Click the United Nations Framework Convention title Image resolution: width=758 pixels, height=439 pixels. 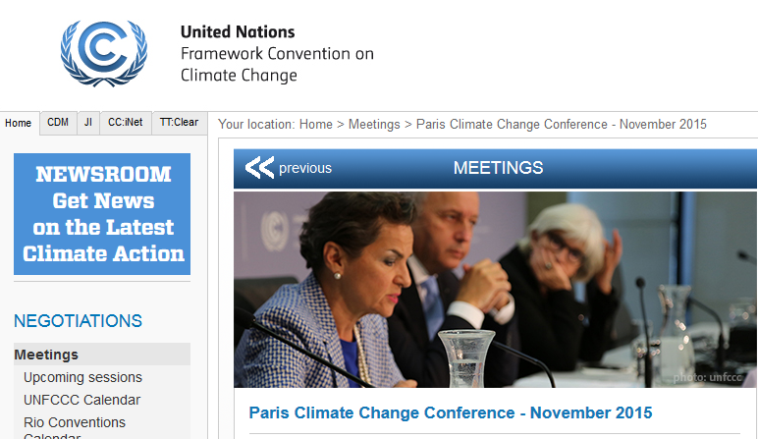tap(277, 54)
